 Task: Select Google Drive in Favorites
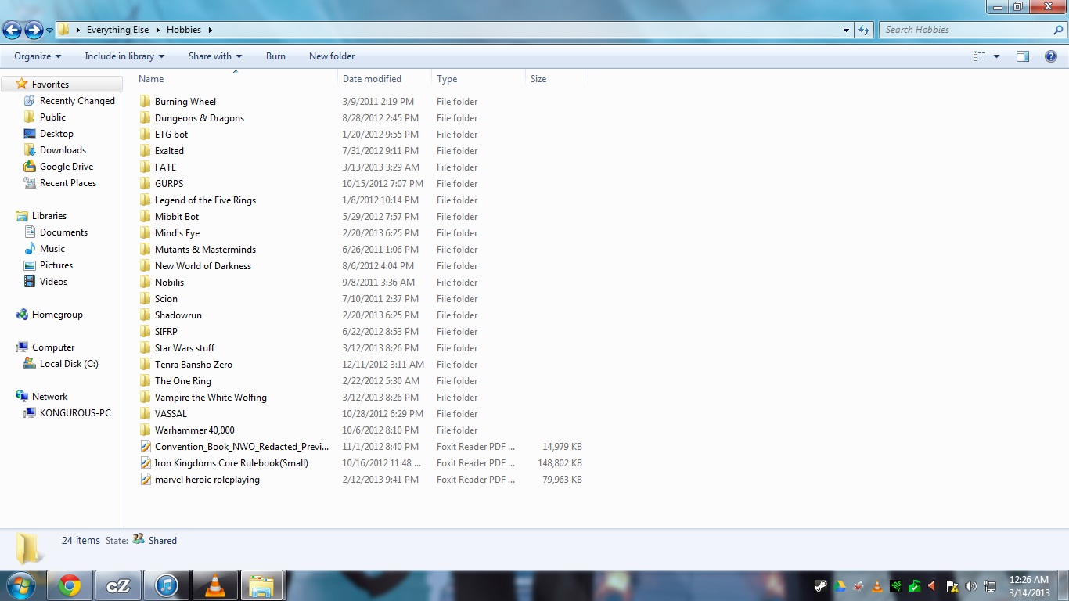(x=67, y=167)
